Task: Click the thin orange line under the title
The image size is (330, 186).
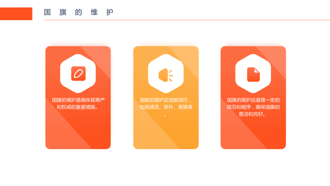Action: coord(187,20)
